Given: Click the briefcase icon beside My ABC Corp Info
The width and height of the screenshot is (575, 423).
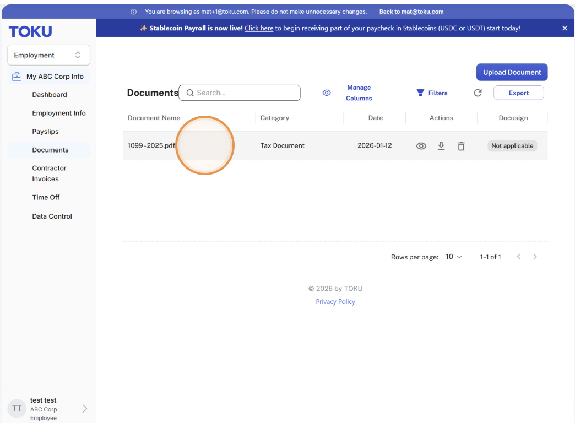Looking at the screenshot, I should [17, 77].
